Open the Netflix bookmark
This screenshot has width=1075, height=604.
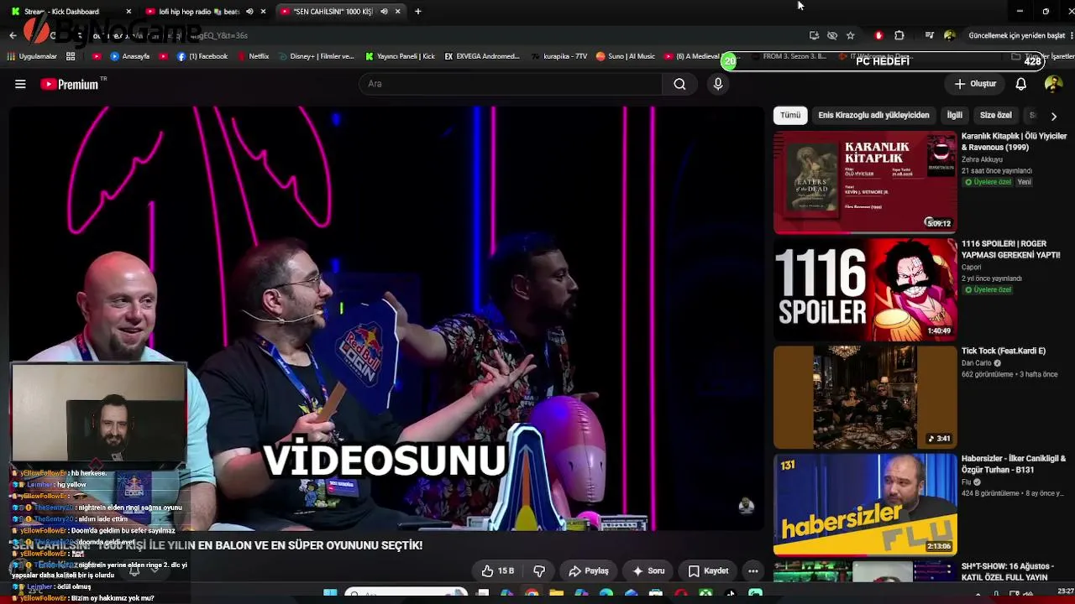click(x=253, y=56)
